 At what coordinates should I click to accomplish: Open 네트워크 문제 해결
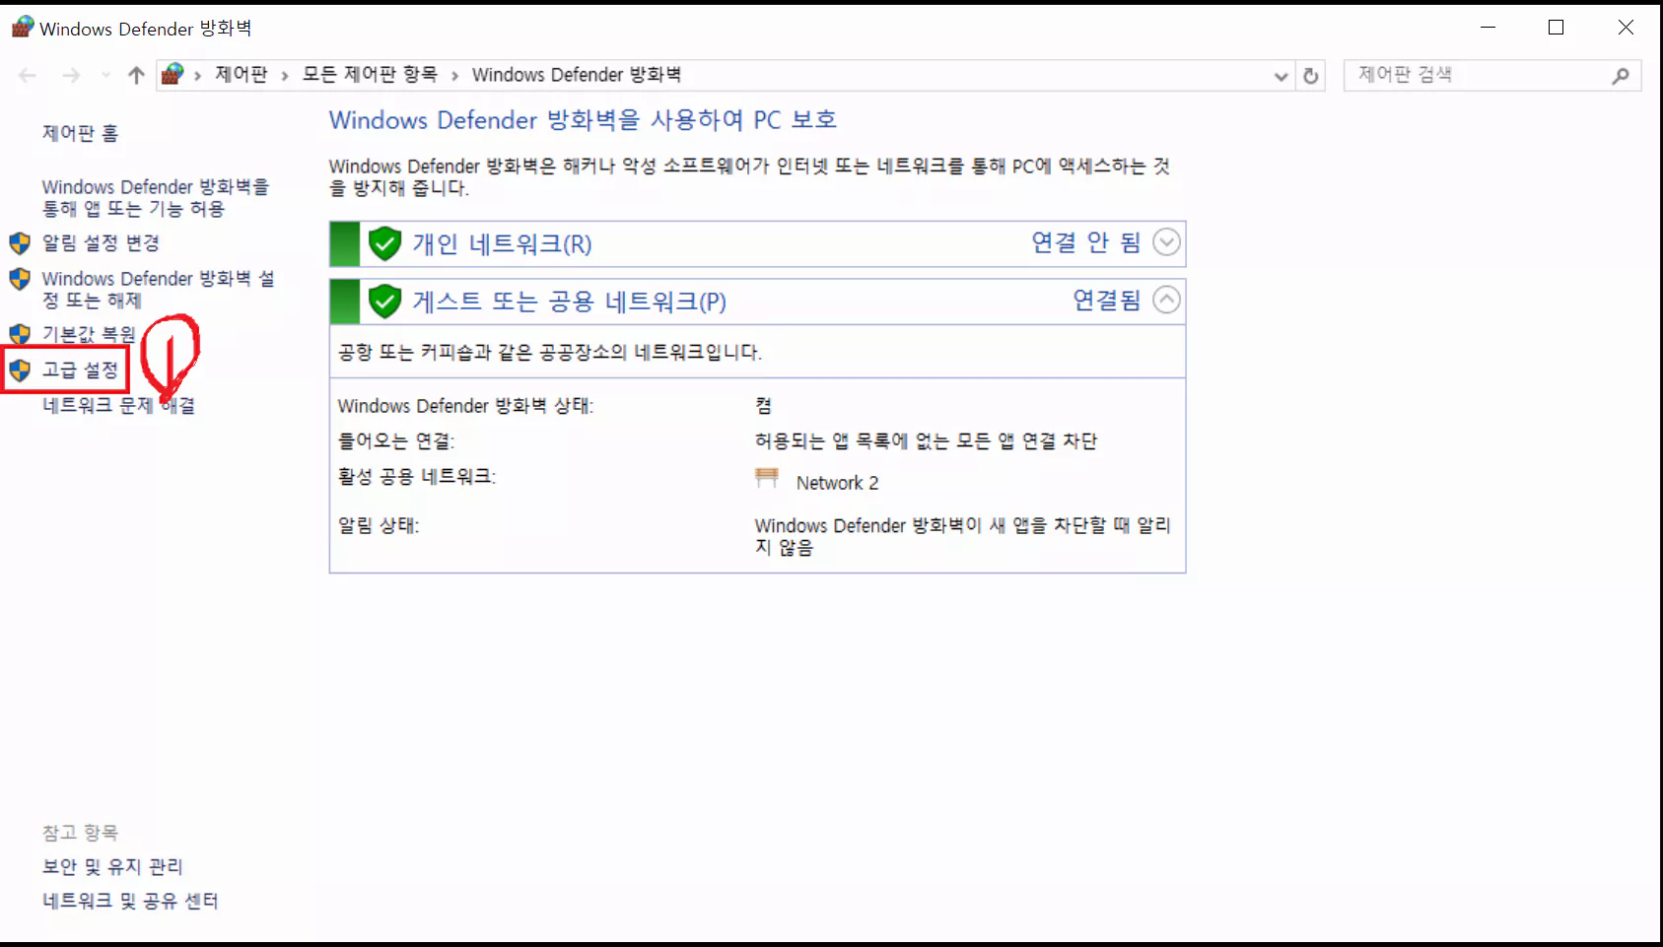(117, 405)
